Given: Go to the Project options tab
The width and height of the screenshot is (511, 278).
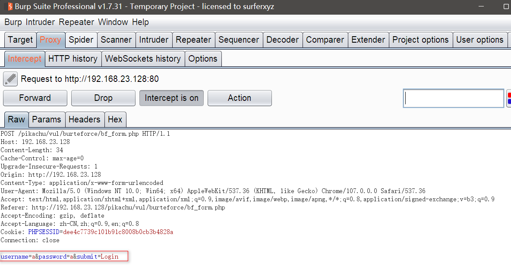Looking at the screenshot, I should tap(420, 40).
